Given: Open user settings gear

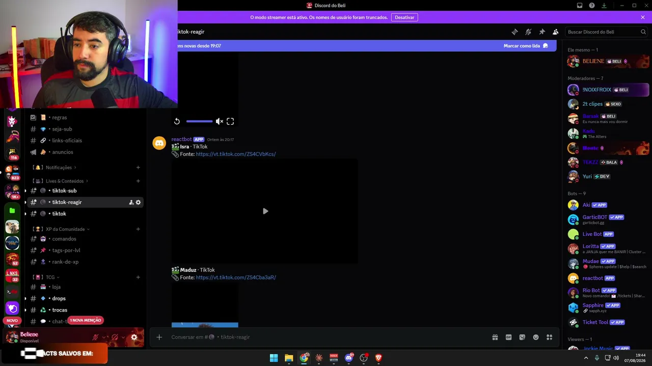Looking at the screenshot, I should (134, 337).
